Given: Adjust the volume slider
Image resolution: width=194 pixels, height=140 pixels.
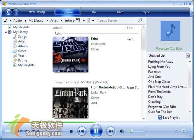Looking at the screenshot, I should tap(135, 131).
